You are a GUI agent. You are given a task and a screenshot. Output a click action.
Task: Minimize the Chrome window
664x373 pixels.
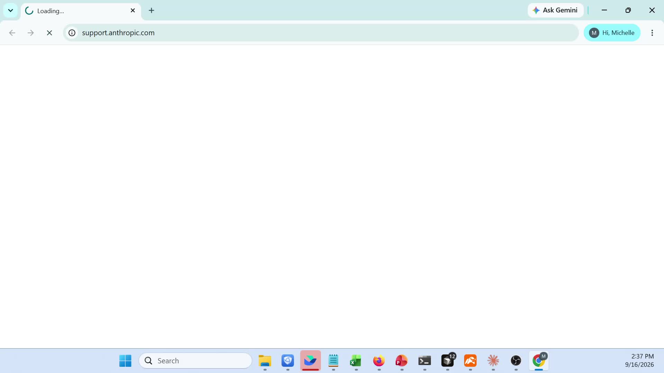pos(605,10)
